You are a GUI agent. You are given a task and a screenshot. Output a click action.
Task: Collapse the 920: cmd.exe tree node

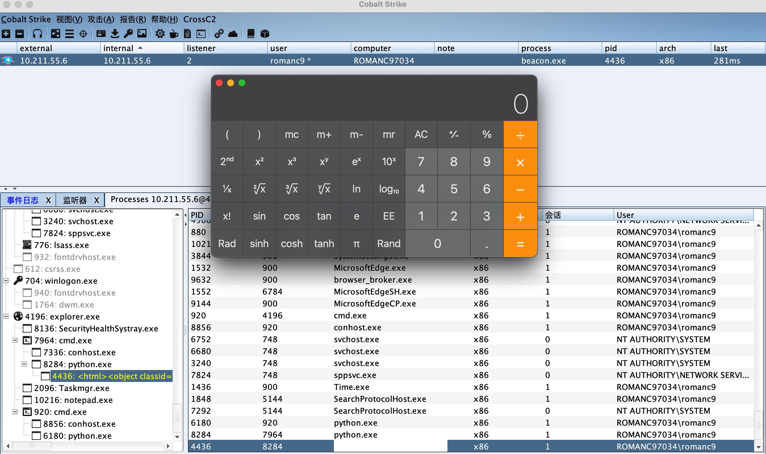click(x=15, y=412)
